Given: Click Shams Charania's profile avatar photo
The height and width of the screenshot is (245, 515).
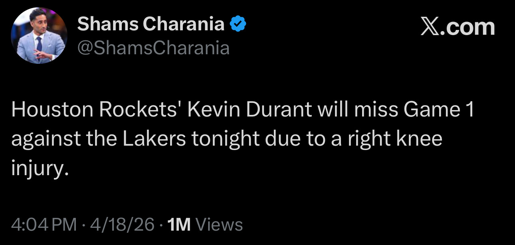Looking at the screenshot, I should tap(39, 36).
